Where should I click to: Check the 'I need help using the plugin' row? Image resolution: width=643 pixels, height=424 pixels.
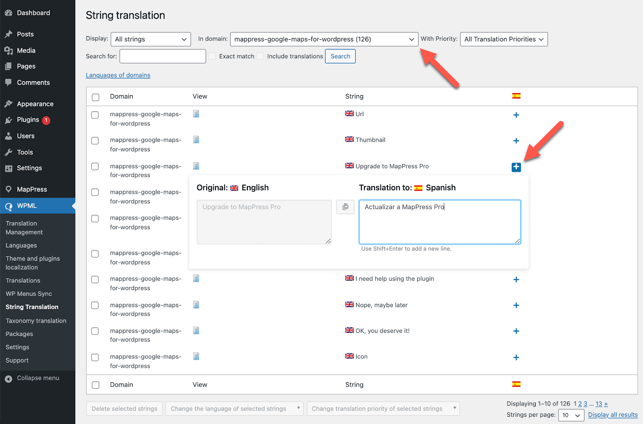pos(95,279)
